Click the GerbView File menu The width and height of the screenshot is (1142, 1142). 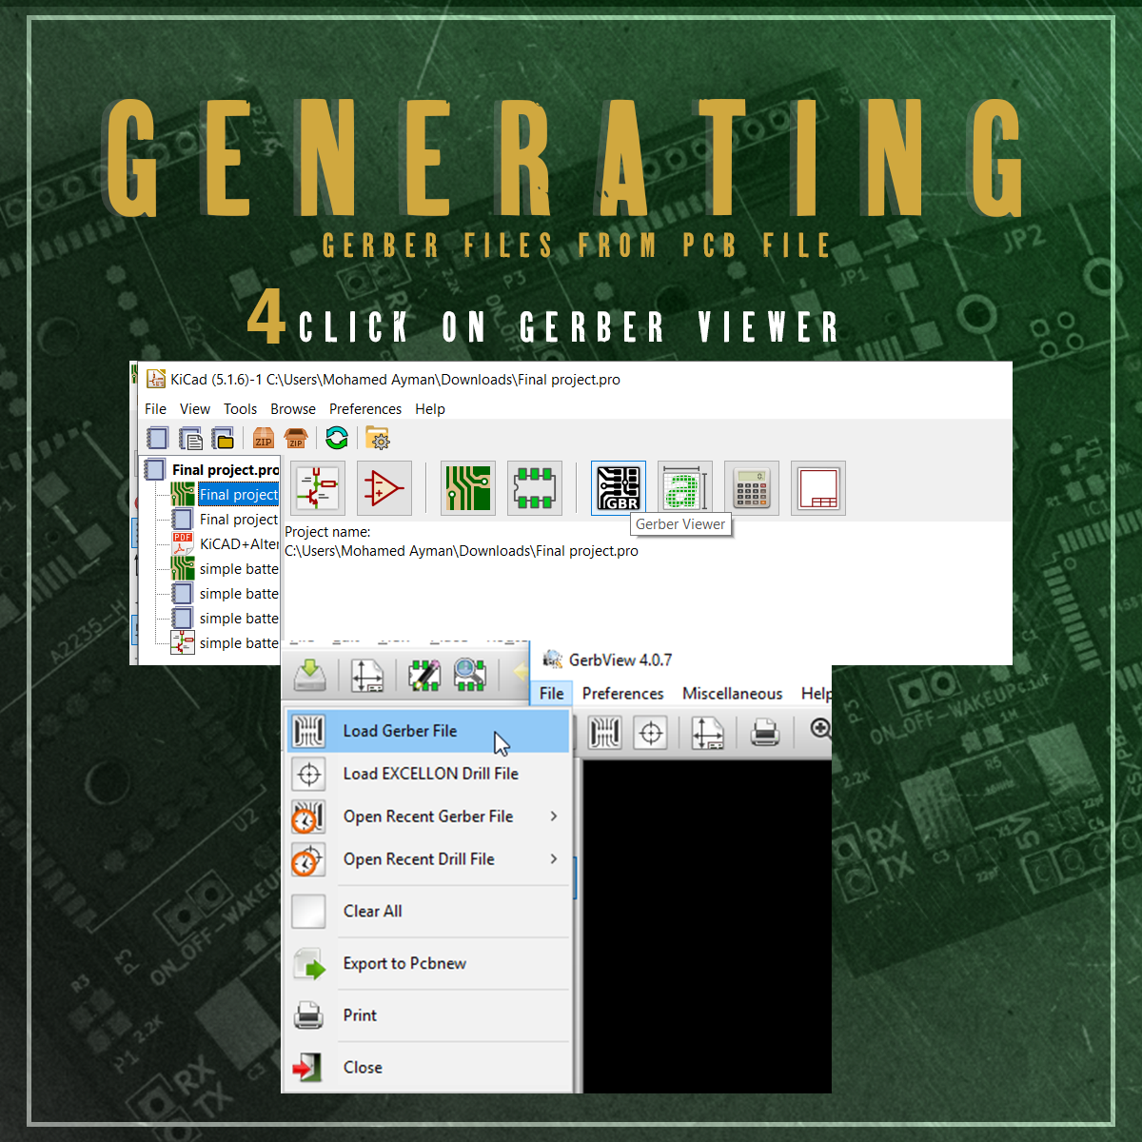pos(552,694)
